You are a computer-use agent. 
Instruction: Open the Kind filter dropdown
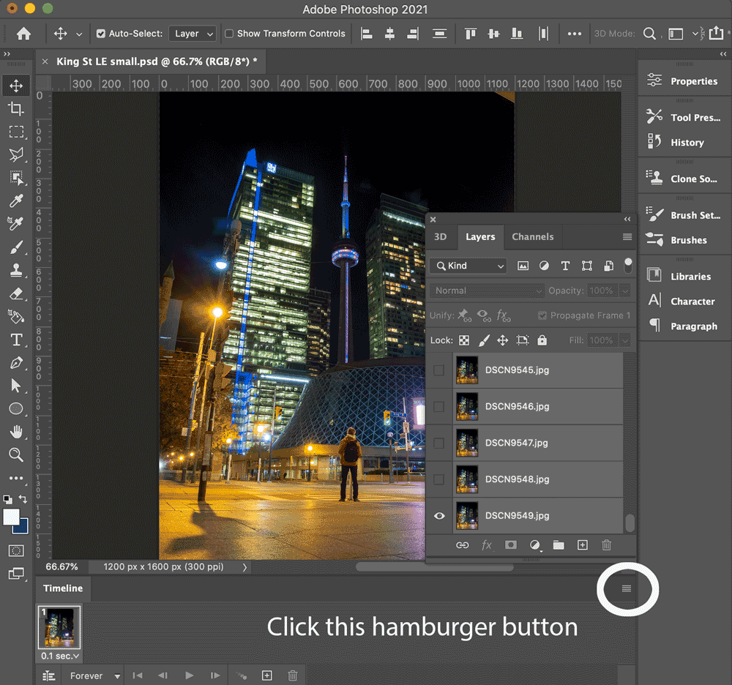468,266
